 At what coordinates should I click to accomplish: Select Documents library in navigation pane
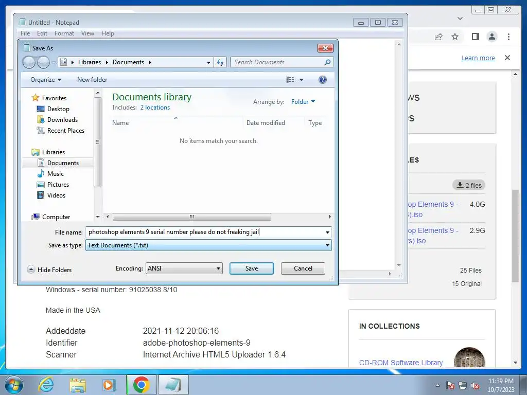click(58, 163)
